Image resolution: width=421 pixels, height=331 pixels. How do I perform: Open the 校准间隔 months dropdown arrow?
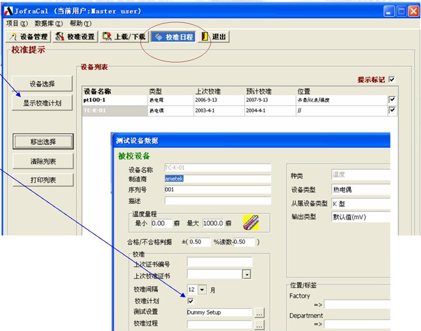coord(202,290)
